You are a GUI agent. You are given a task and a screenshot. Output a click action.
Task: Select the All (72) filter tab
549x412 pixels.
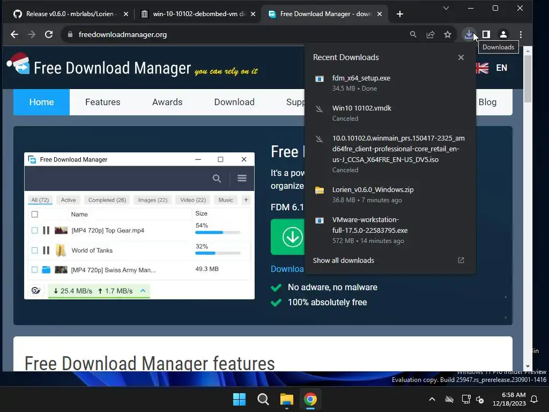click(x=40, y=200)
